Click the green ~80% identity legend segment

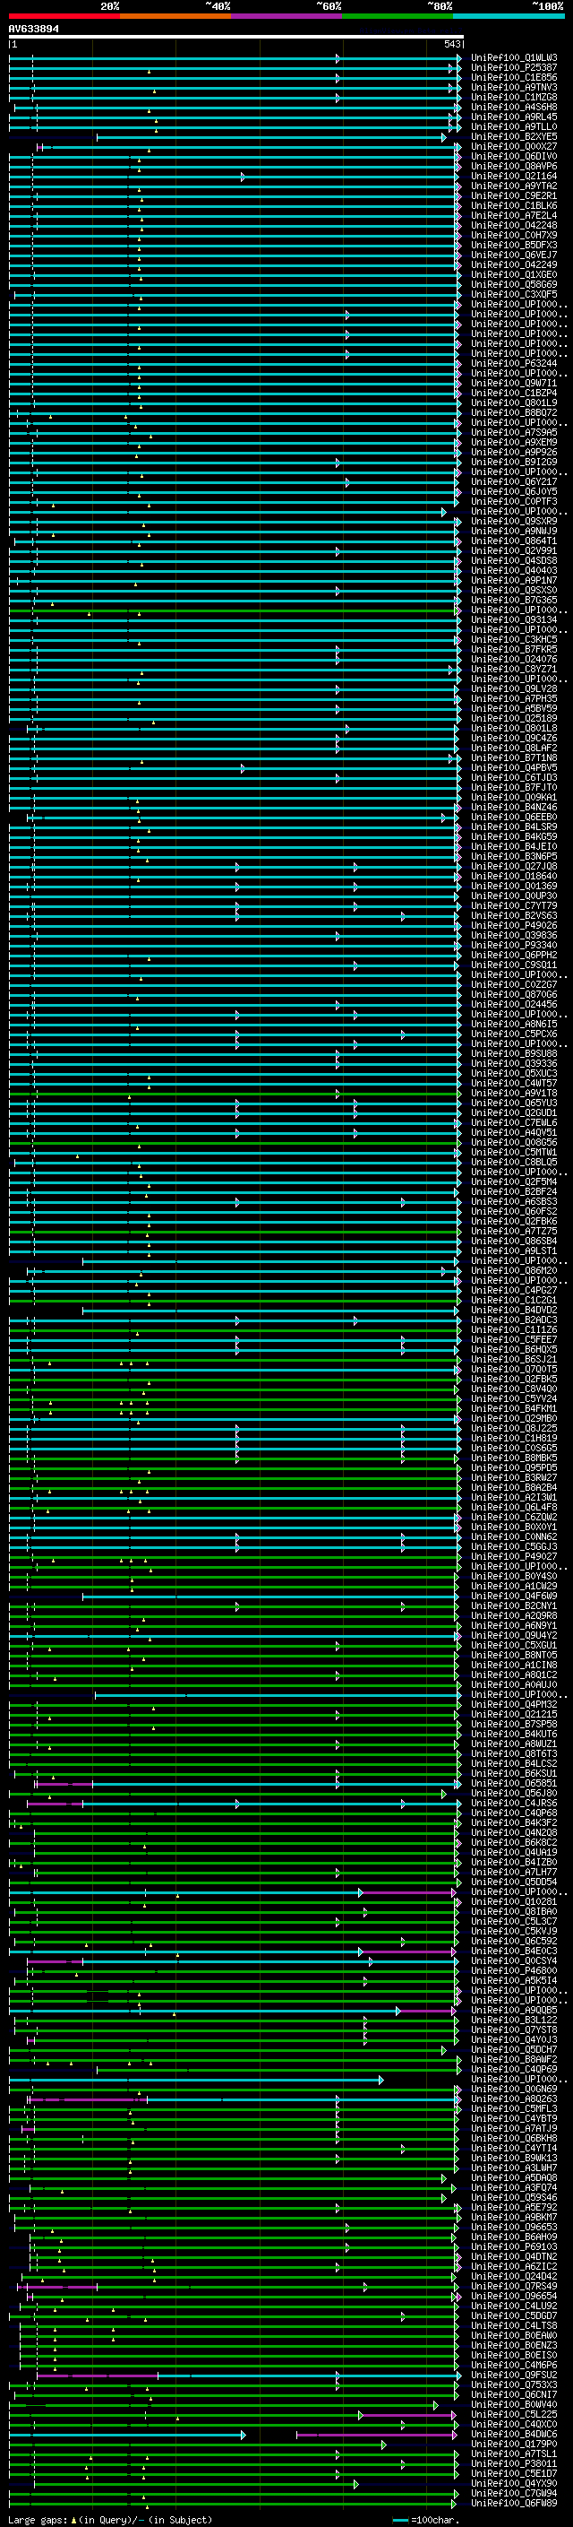pyautogui.click(x=398, y=16)
